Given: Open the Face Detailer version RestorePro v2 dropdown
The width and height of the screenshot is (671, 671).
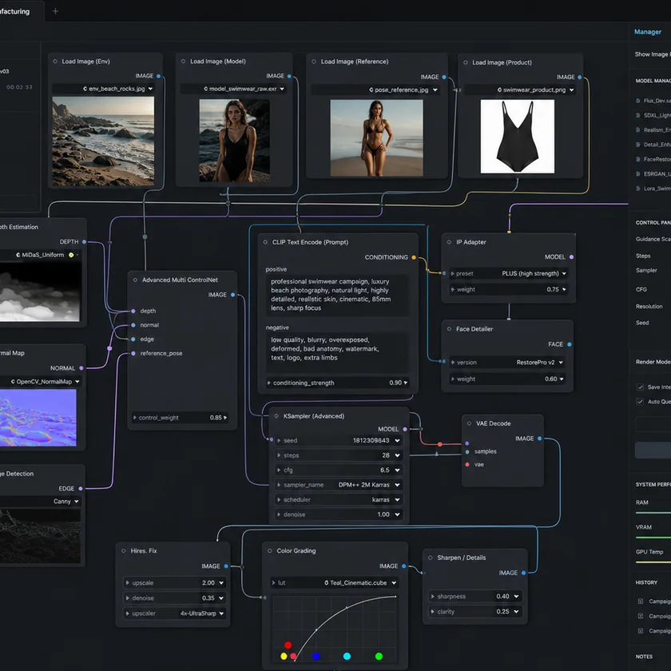Looking at the screenshot, I should tap(507, 363).
